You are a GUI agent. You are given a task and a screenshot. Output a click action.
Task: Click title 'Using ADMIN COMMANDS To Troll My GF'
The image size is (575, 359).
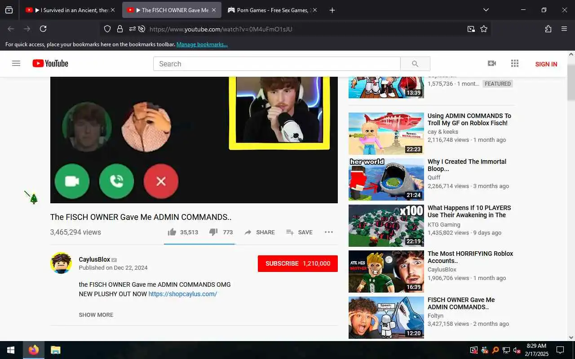click(469, 119)
